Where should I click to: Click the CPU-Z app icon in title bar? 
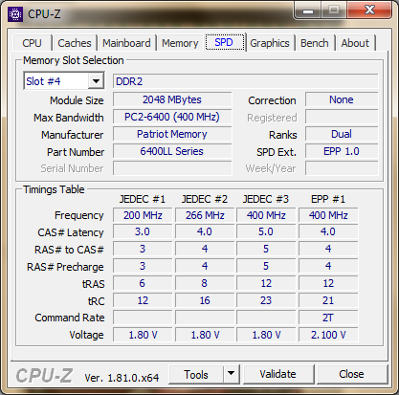15,14
